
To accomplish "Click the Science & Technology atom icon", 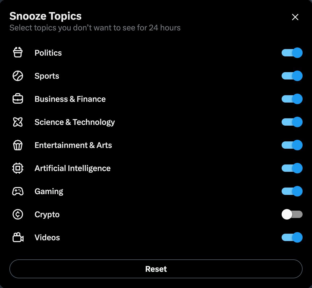I will 18,122.
